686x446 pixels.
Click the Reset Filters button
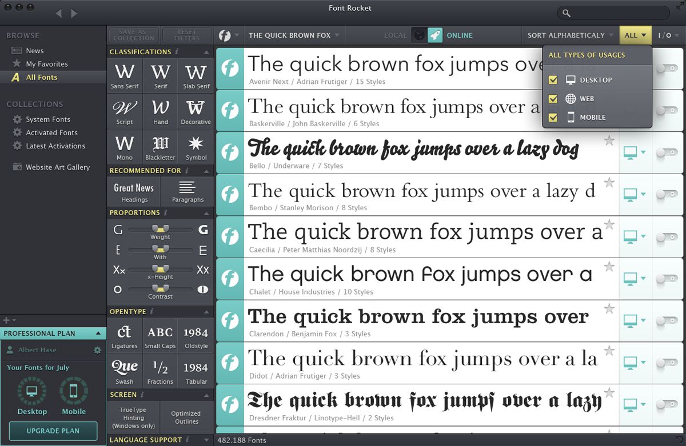pyautogui.click(x=187, y=35)
